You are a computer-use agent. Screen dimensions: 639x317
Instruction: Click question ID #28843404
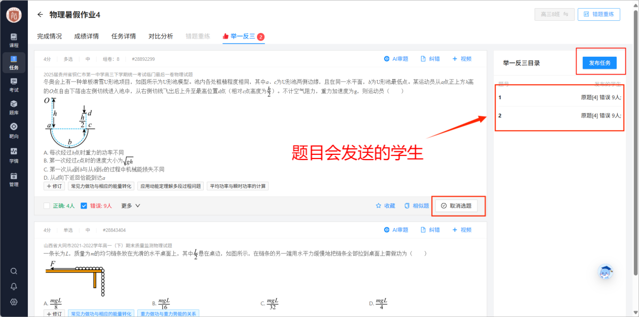[114, 230]
